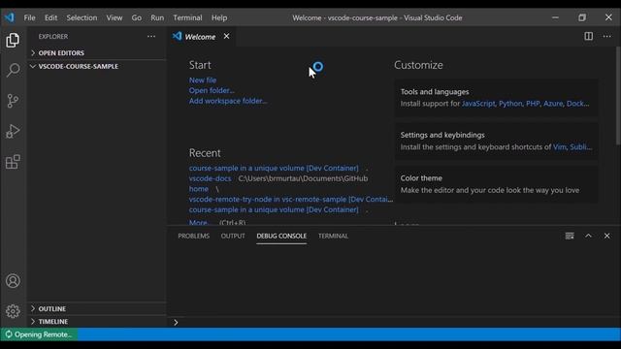Expand the Outline section
The height and width of the screenshot is (349, 621).
pyautogui.click(x=97, y=308)
